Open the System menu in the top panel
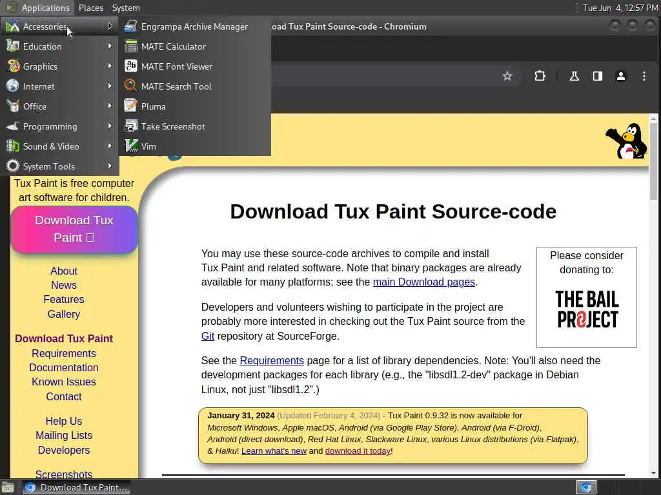 [x=126, y=8]
